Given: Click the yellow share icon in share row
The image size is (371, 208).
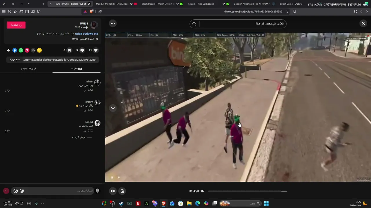Looking at the screenshot, I should [39, 50].
